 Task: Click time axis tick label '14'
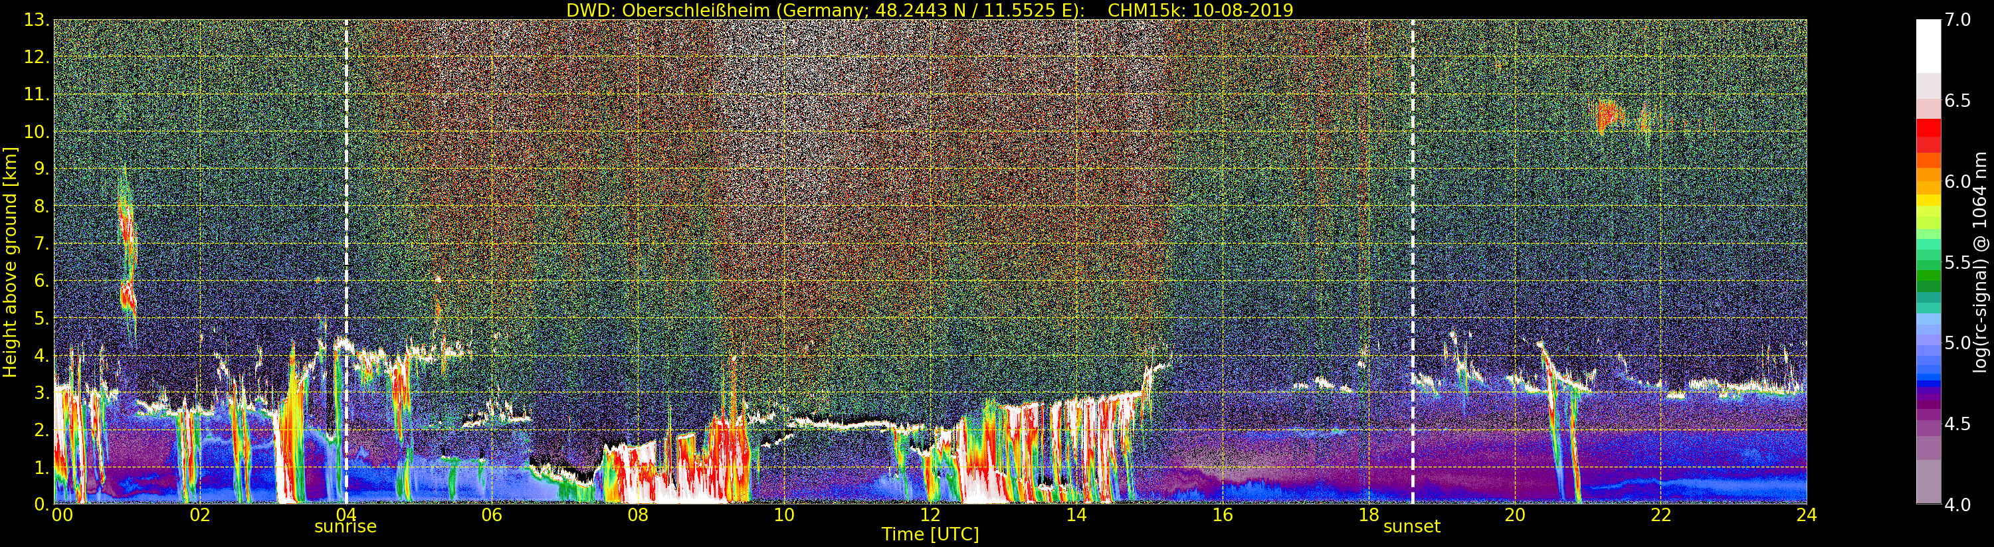click(x=1076, y=514)
